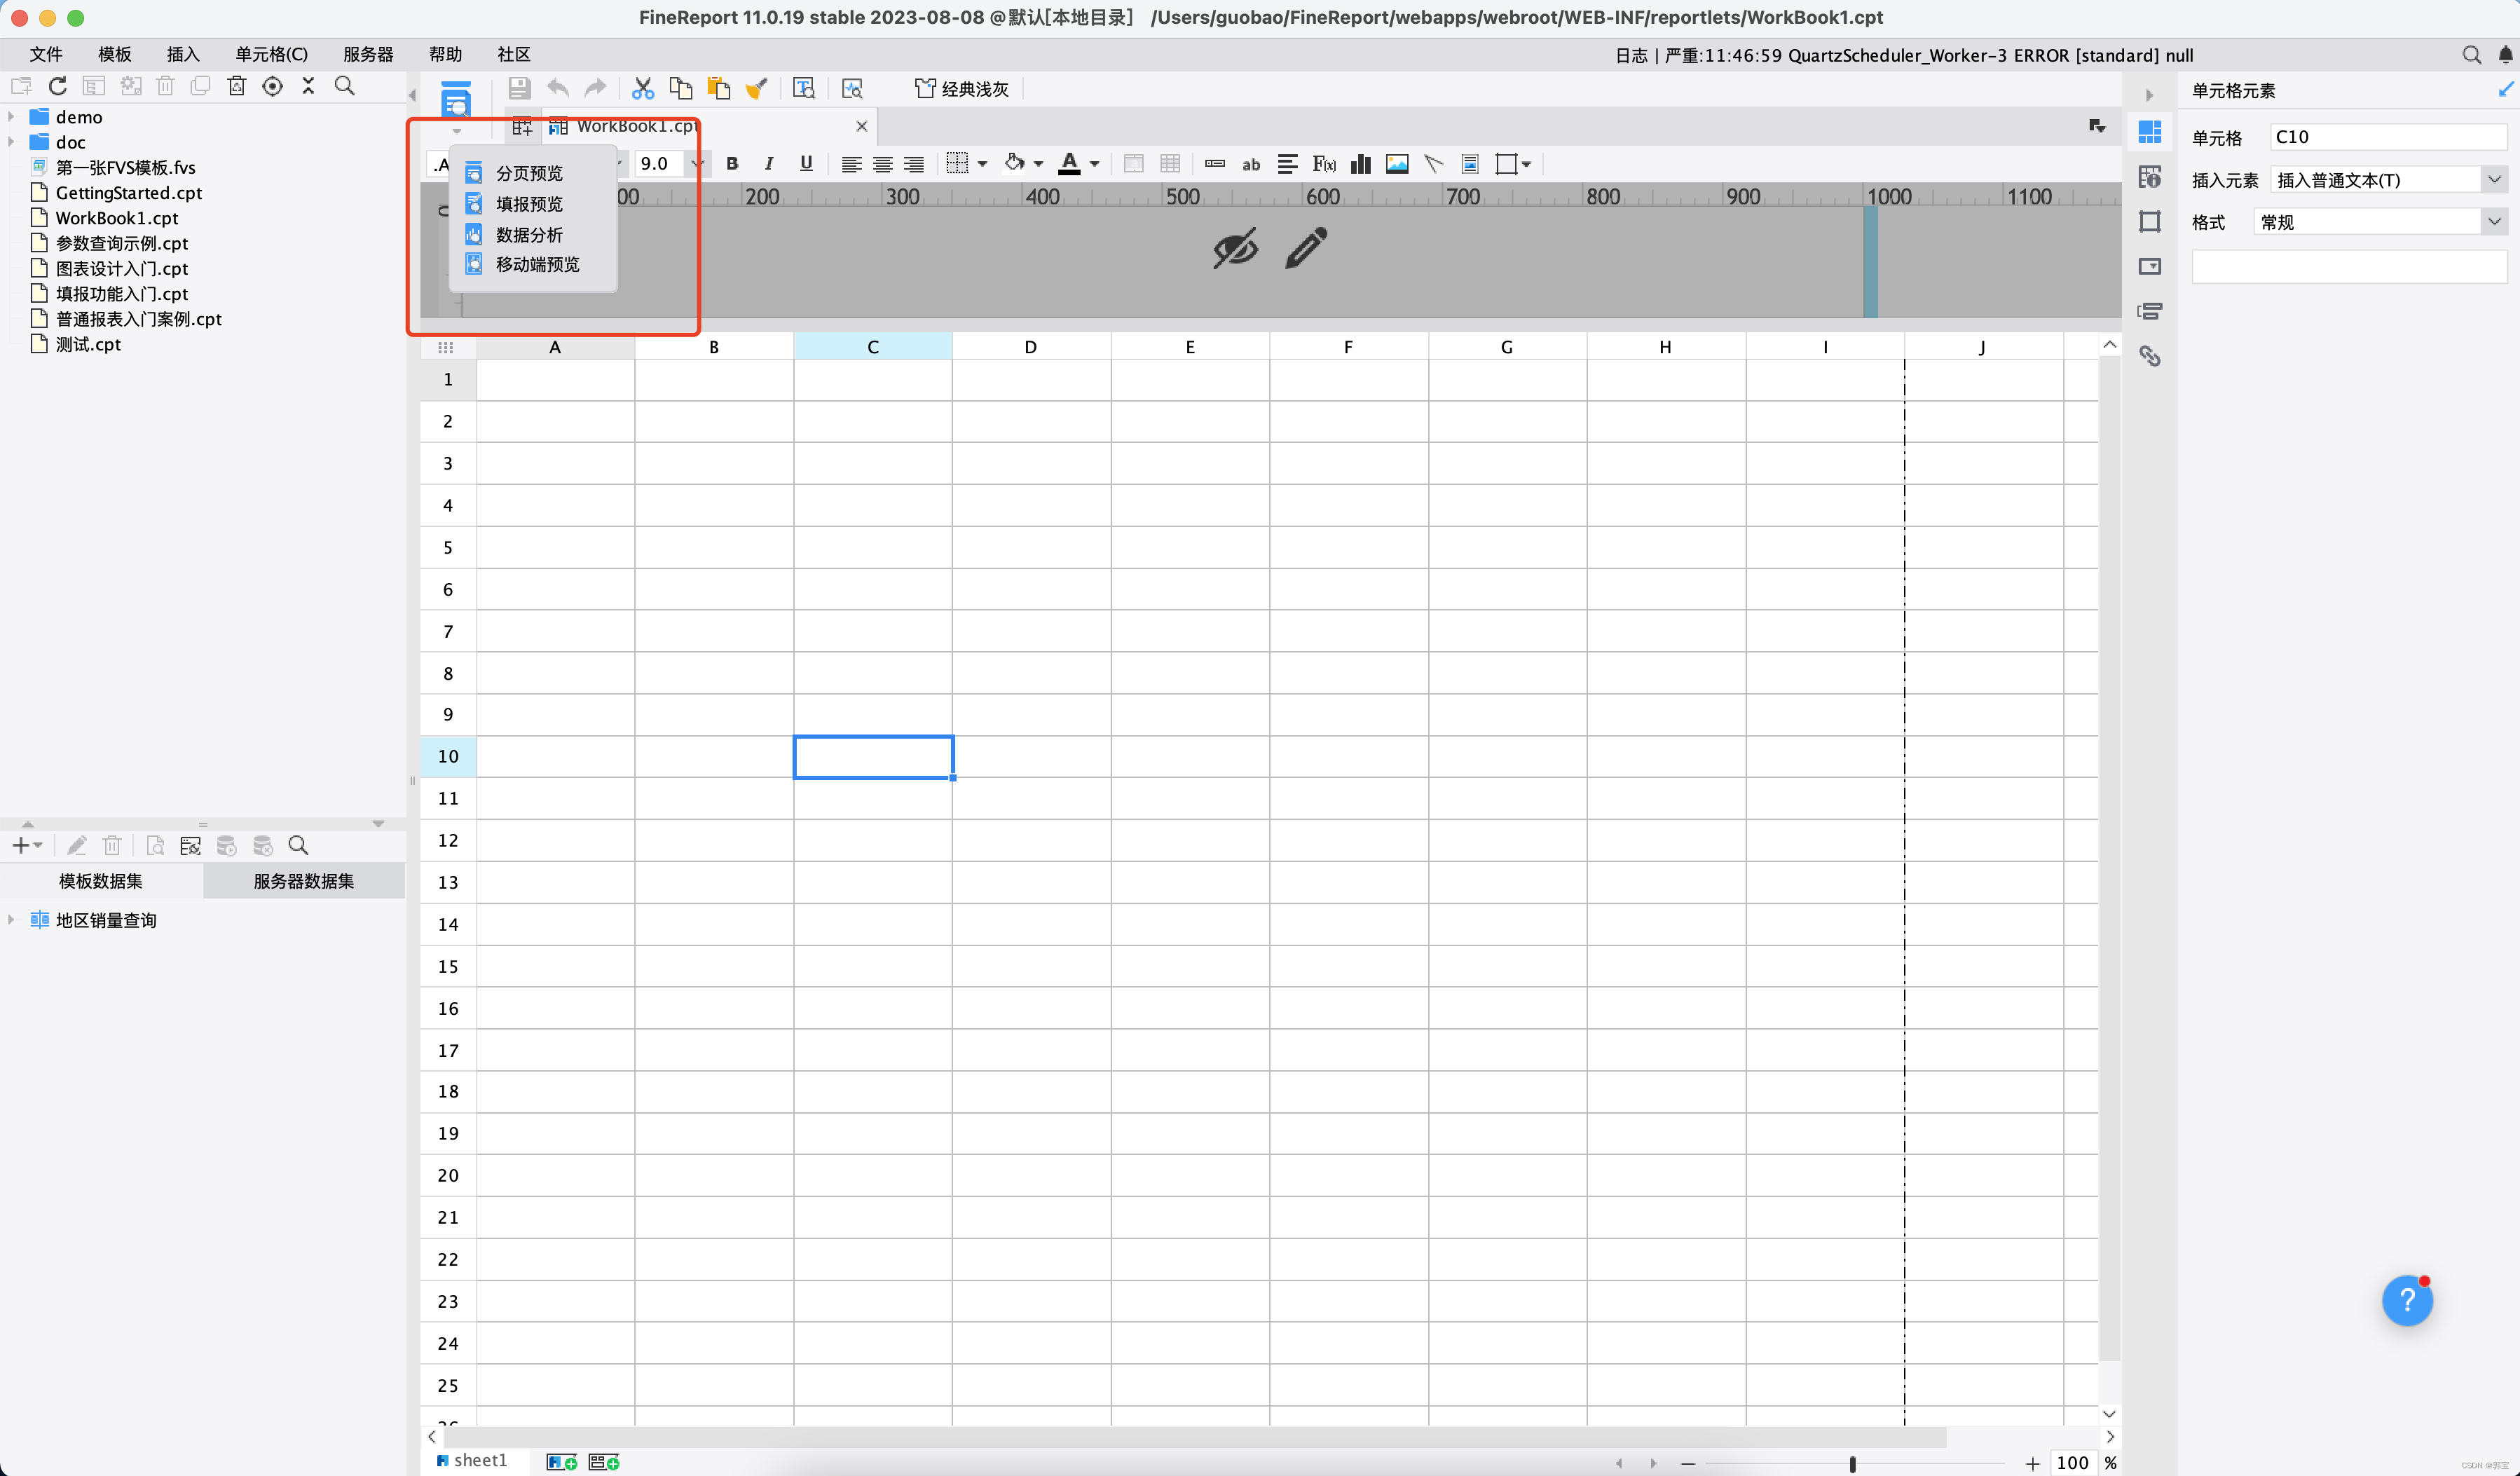
Task: Open 参数查询示例.cpt in file tree
Action: pos(121,243)
